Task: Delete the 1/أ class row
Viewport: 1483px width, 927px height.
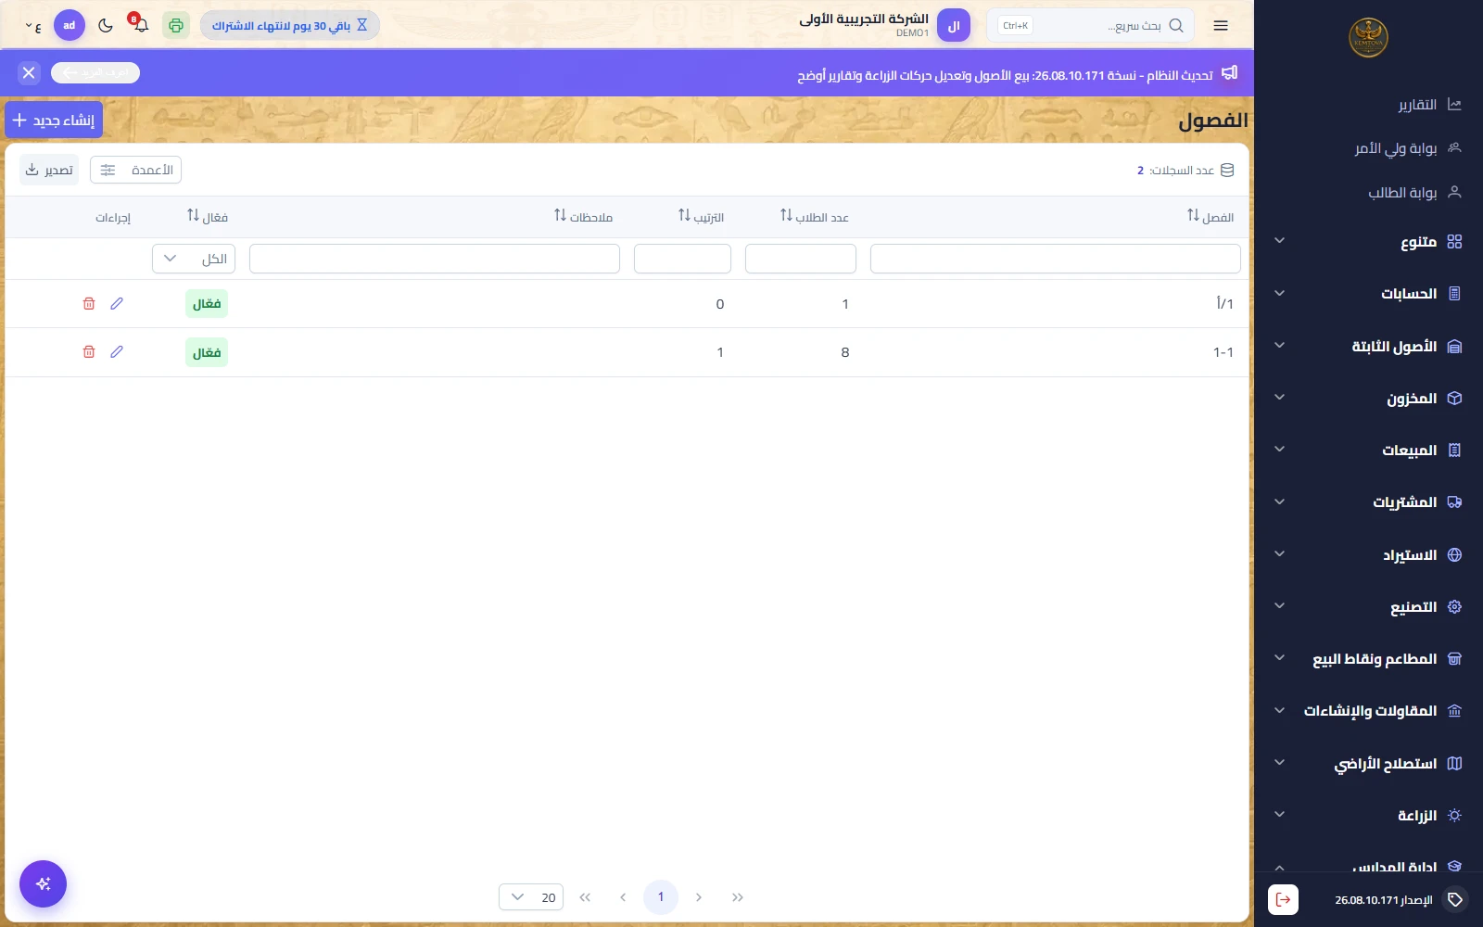Action: 89,304
